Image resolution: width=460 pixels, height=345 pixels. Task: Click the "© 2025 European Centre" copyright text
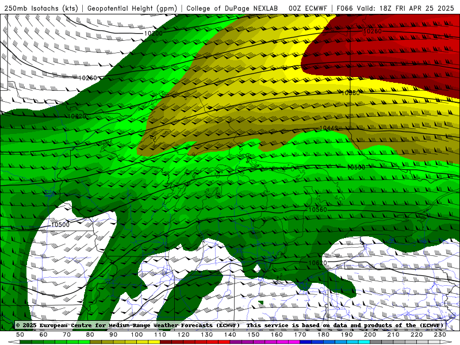click(54, 325)
